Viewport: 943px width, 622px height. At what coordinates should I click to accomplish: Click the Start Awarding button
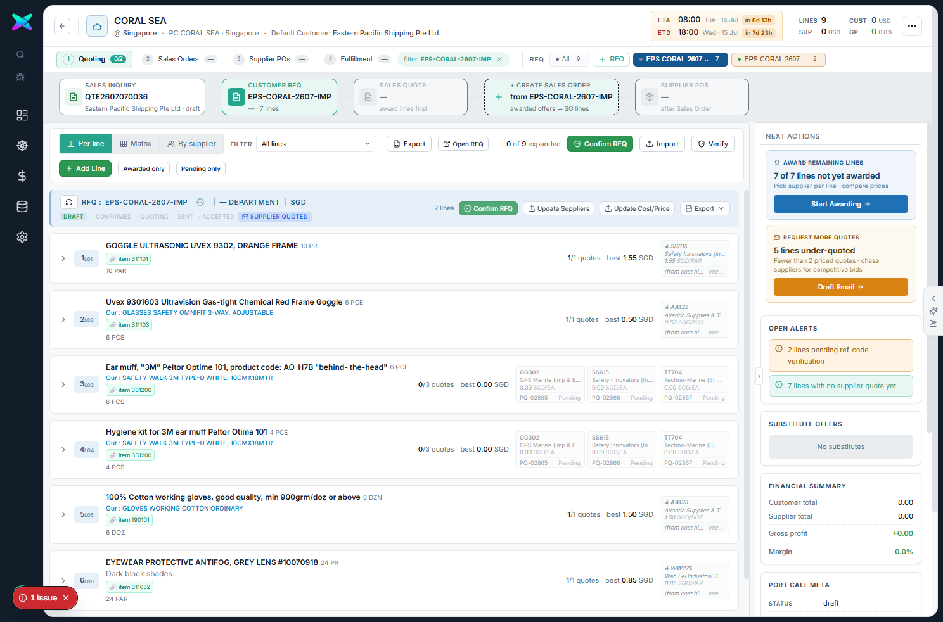(x=840, y=204)
